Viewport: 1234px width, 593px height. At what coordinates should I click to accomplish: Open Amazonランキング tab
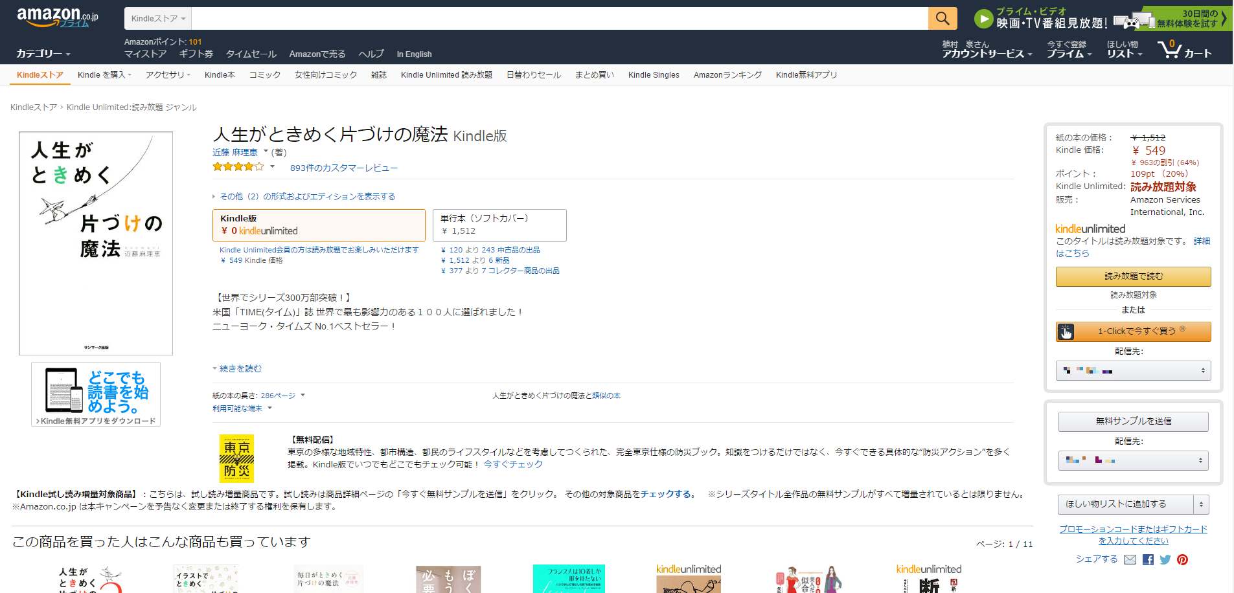(x=727, y=75)
